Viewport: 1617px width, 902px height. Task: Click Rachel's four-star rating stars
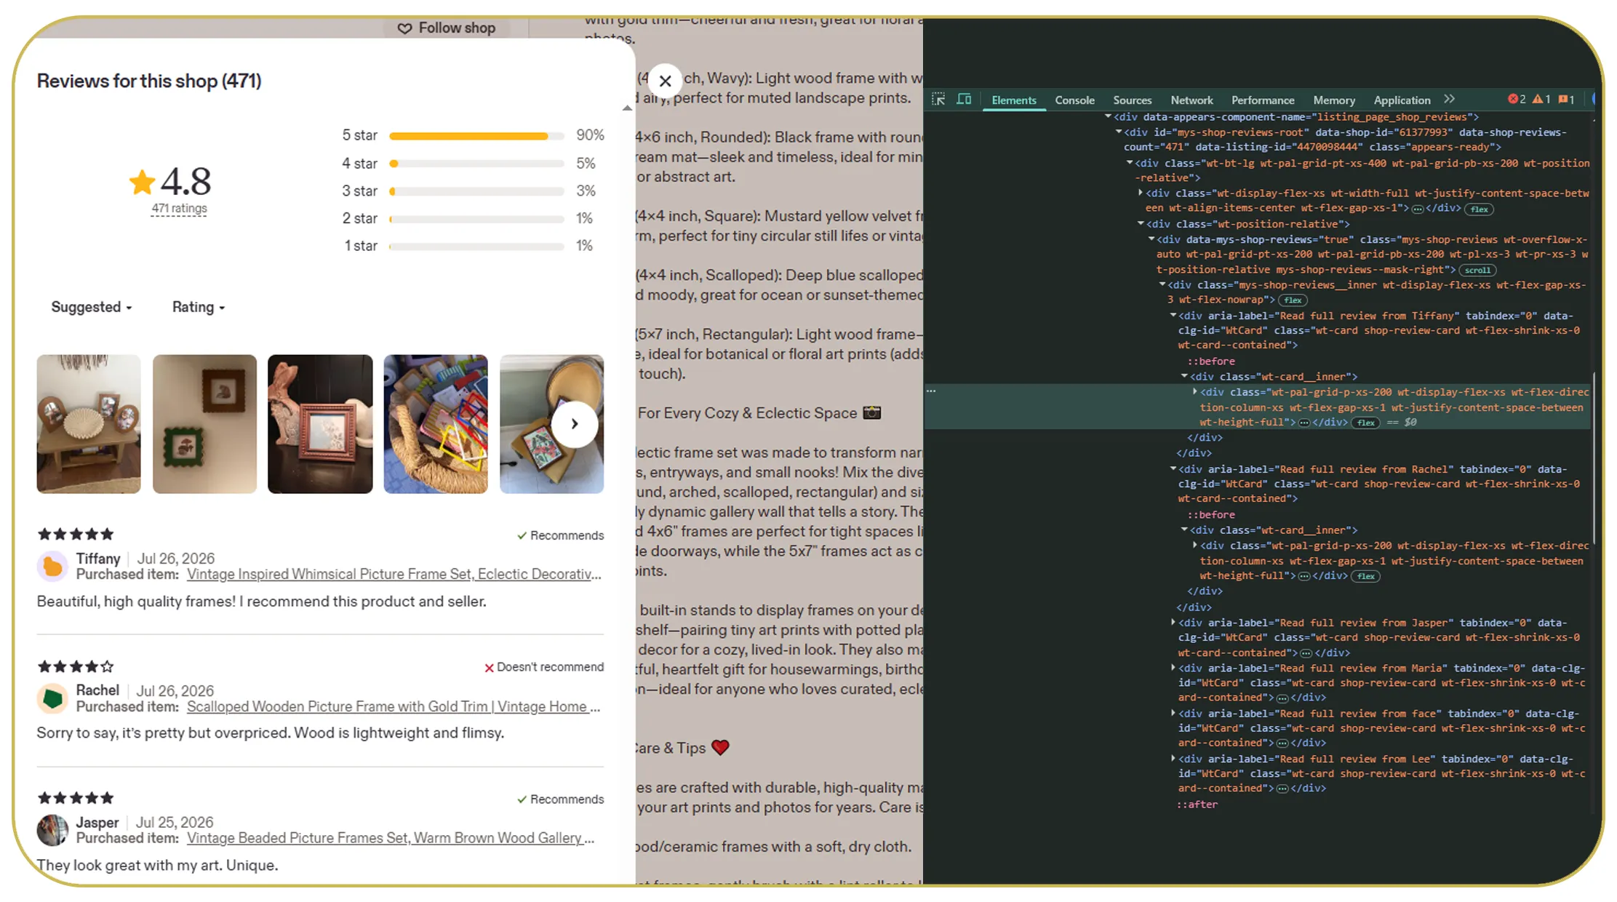(x=76, y=666)
